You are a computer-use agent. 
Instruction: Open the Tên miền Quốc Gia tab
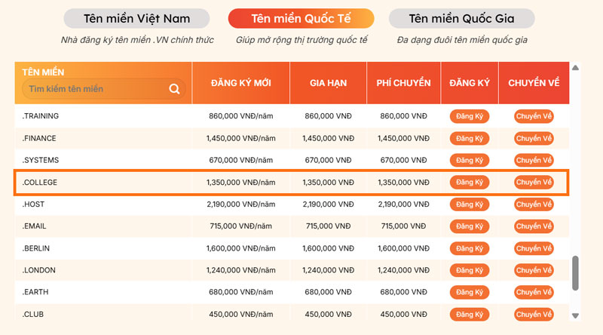tap(462, 18)
